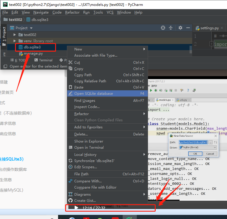Choose Find Usages from context menu

(107, 101)
